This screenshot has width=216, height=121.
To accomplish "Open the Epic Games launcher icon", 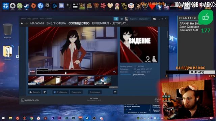I will (48, 6).
